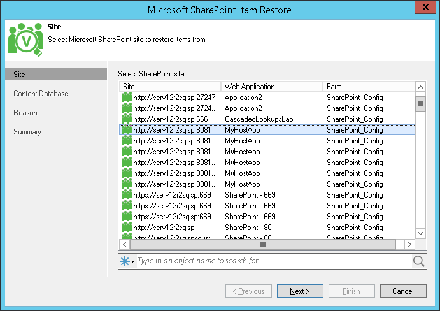Click site icon for http://serv12r2sqlsp:27247 row
The height and width of the screenshot is (311, 440).
[x=127, y=98]
